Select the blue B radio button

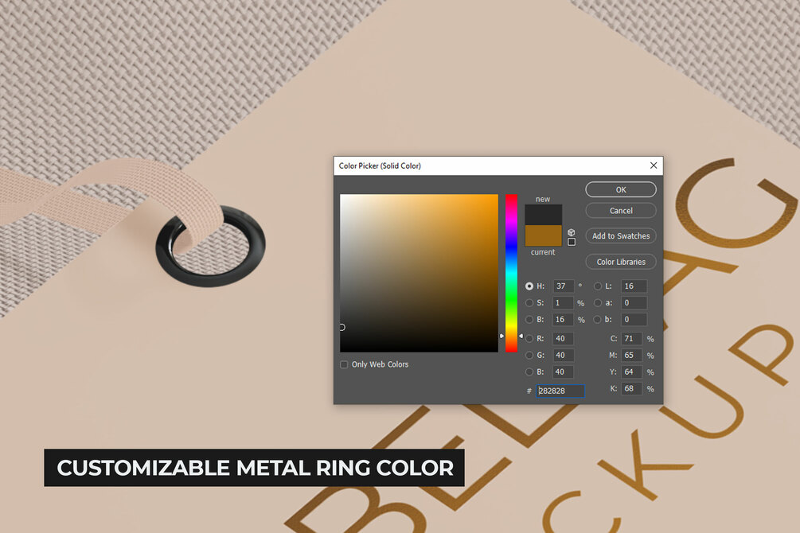click(529, 372)
